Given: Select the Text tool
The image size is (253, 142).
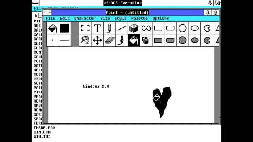Looking at the screenshot, I should (97, 28).
